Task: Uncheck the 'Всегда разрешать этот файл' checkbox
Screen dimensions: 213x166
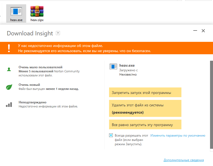Action: [x=111, y=135]
